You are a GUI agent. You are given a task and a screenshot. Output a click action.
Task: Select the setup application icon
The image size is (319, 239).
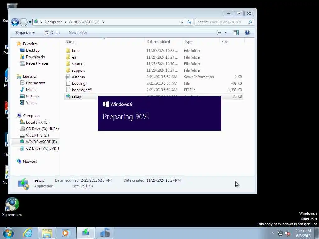68,96
